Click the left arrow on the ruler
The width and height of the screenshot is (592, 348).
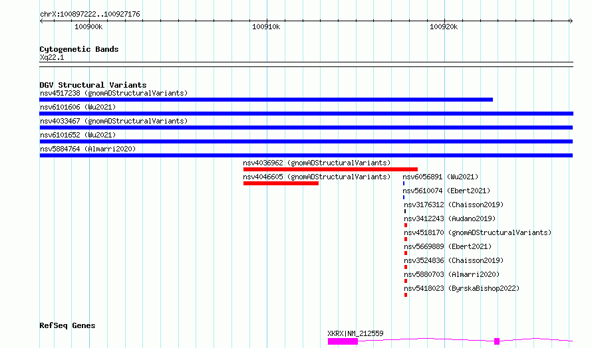[41, 21]
